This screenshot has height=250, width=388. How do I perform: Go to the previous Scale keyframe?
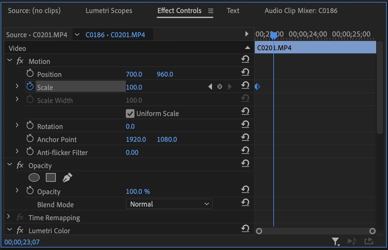point(210,87)
